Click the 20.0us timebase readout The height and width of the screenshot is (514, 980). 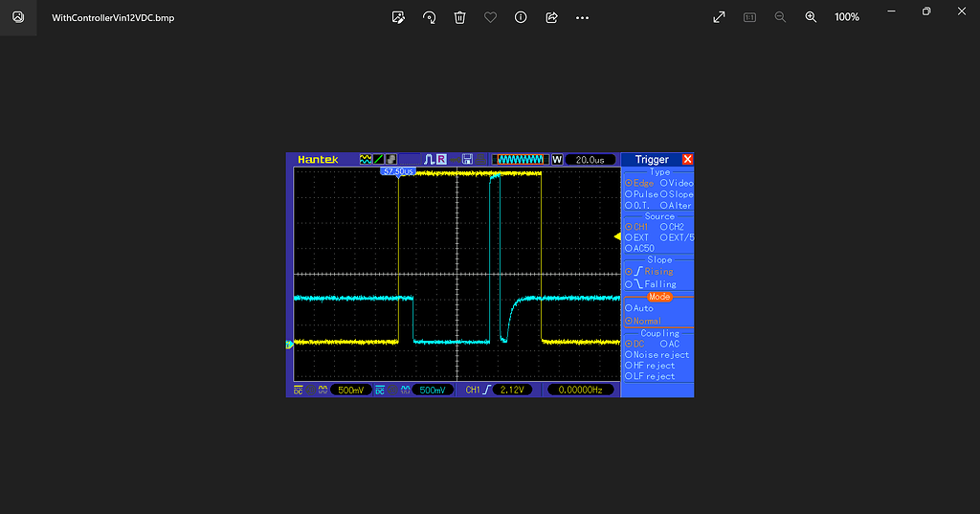(x=590, y=160)
